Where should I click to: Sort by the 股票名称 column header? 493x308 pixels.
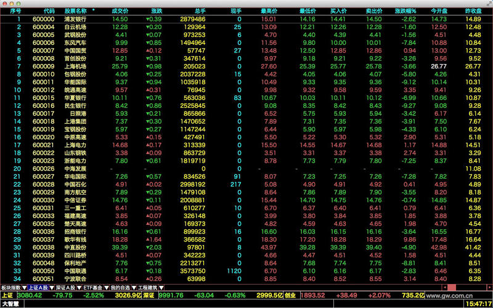point(76,11)
